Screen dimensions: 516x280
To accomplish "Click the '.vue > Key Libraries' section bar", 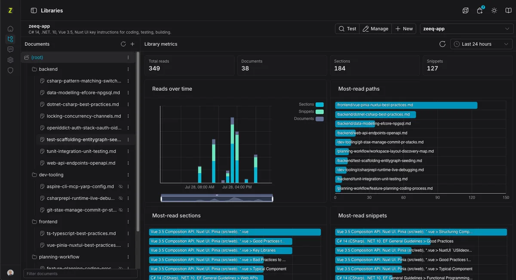I will pyautogui.click(x=221, y=250).
